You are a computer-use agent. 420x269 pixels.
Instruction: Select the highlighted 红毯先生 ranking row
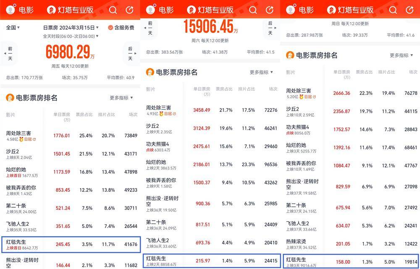(70, 243)
